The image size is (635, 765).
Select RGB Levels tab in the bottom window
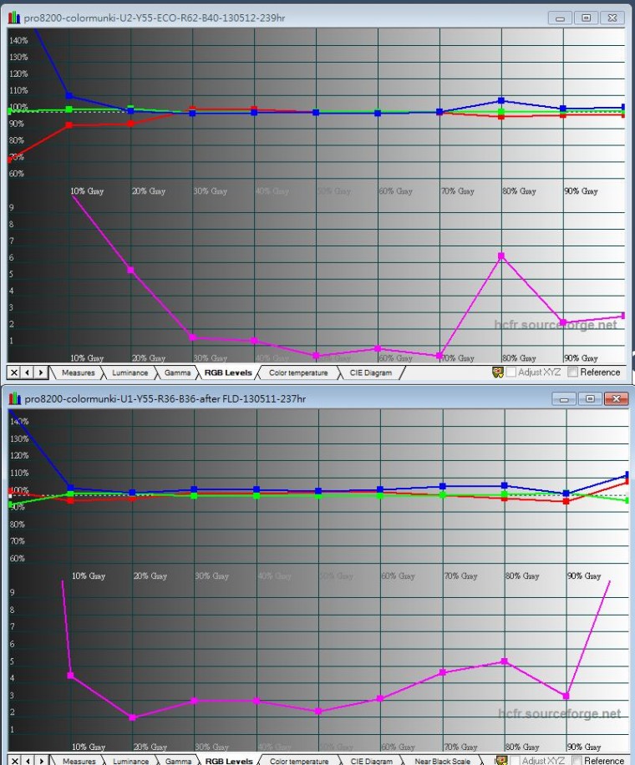tap(229, 761)
